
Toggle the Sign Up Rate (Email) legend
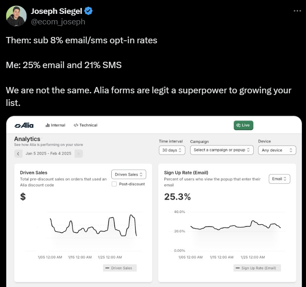click(x=257, y=268)
